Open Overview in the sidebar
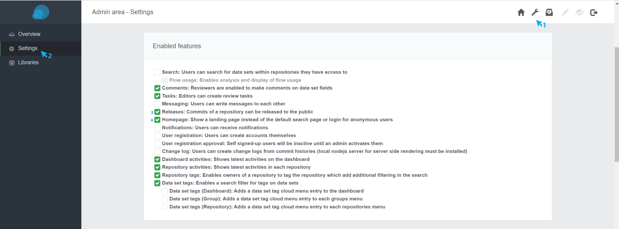Image resolution: width=619 pixels, height=229 pixels. (29, 34)
